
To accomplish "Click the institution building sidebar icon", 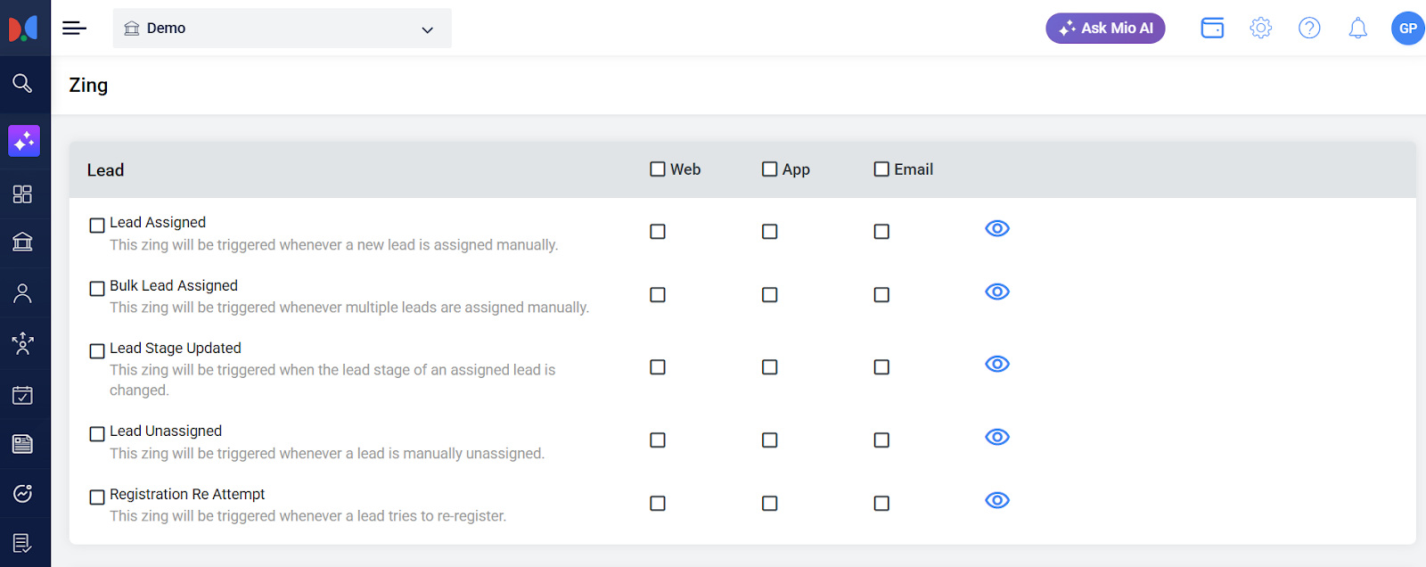I will [x=22, y=242].
